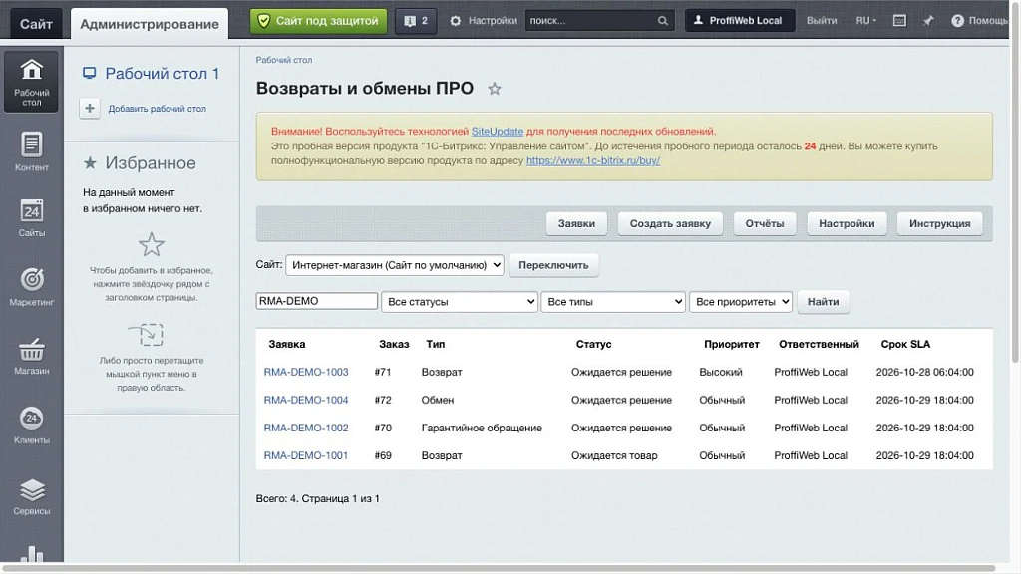Click the Всего: 4. Страница 1 из 1 text

[318, 498]
